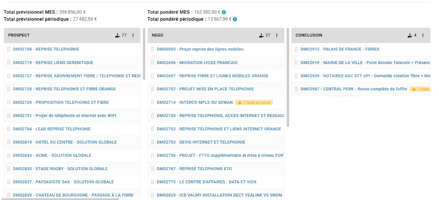Click the Total prévisionnel MES amount

72,12
